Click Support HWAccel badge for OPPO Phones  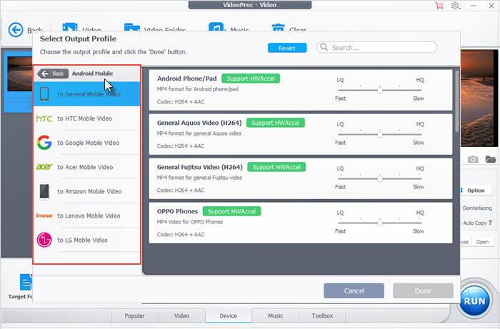coord(232,211)
